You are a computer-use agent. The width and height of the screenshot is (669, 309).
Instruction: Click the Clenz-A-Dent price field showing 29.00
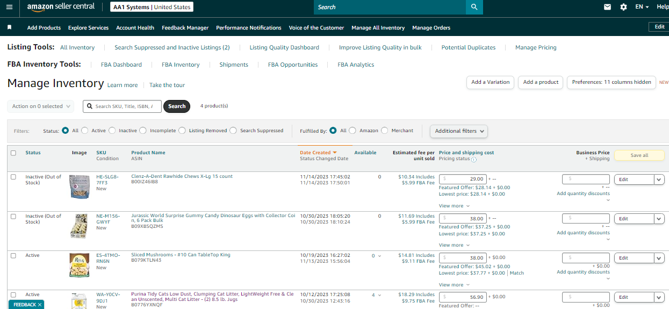463,179
